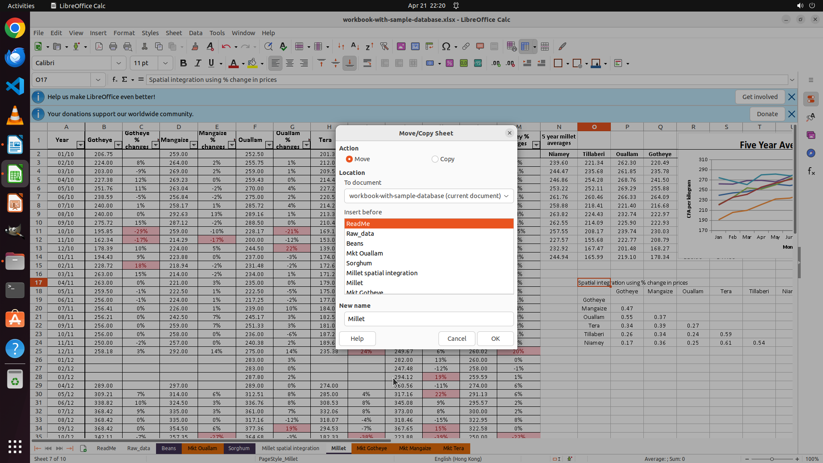Screen dimensions: 823x463
Task: Select the Move radio button
Action: 349,159
